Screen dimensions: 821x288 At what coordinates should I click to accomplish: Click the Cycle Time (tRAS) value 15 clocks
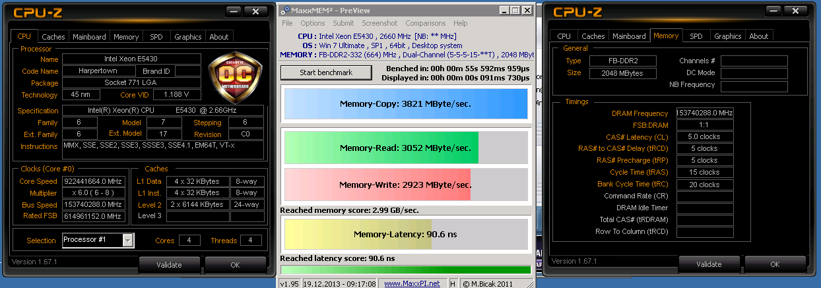point(705,172)
